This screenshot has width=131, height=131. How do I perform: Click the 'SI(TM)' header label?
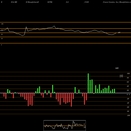click(x=50, y=2)
